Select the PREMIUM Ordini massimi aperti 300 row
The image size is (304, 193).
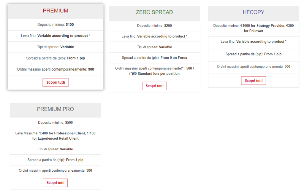click(56, 69)
